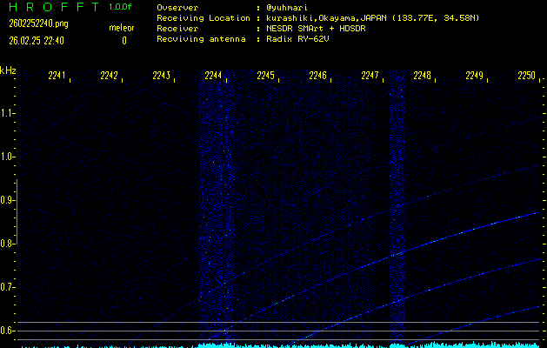Click the meteor count value 0
The image size is (547, 348).
pyautogui.click(x=123, y=40)
